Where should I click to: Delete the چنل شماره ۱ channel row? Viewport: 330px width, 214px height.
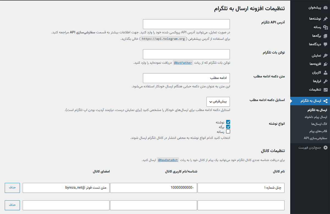12,188
